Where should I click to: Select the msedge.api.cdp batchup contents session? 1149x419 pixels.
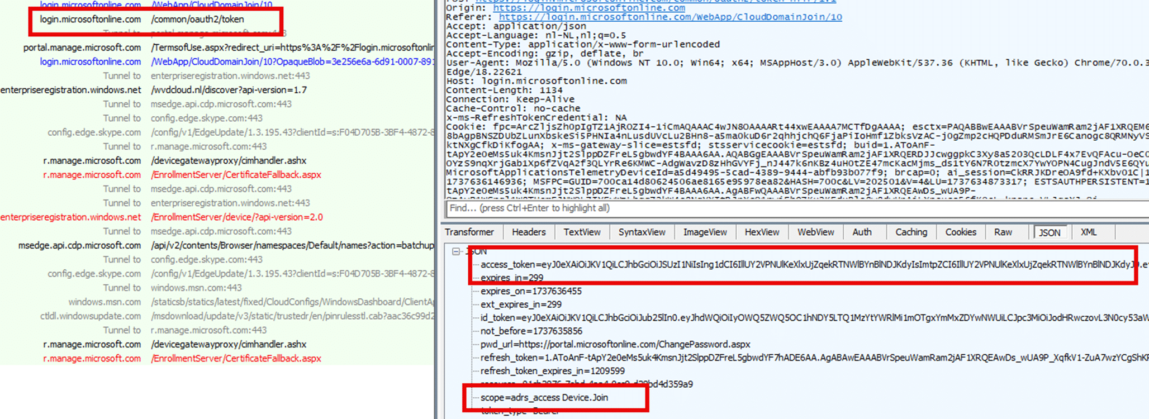click(x=217, y=245)
